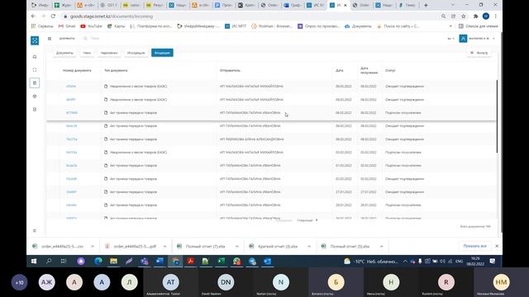
Task: Switch to the Документы tab
Action: [64, 53]
